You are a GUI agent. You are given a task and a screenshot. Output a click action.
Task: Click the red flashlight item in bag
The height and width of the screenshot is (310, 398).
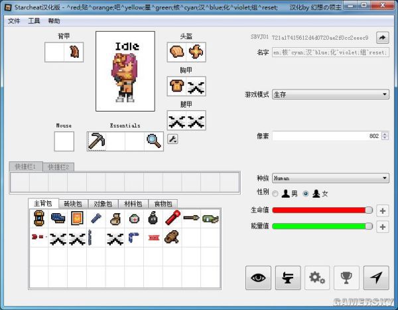pyautogui.click(x=172, y=218)
